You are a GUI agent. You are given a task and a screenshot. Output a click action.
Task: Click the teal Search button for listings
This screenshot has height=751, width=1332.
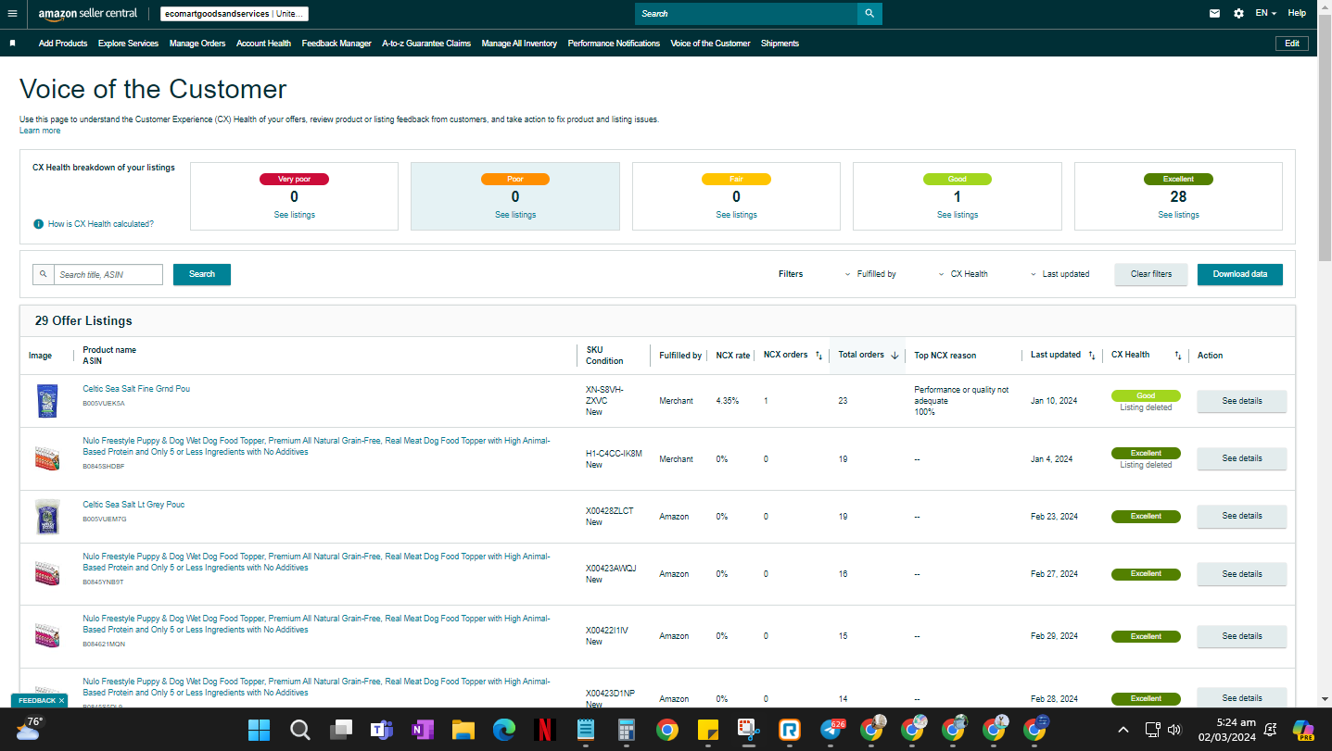(202, 274)
